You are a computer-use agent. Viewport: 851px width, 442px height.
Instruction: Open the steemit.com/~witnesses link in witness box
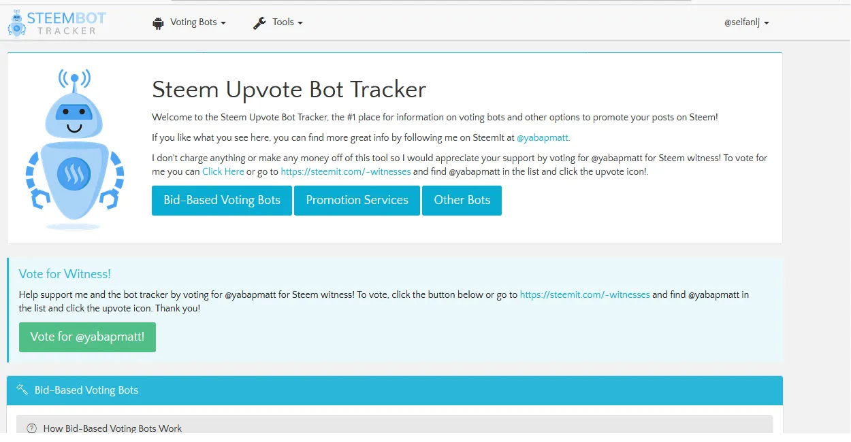click(x=585, y=294)
